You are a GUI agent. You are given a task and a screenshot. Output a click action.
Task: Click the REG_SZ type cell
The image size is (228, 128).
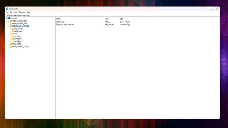(x=108, y=22)
